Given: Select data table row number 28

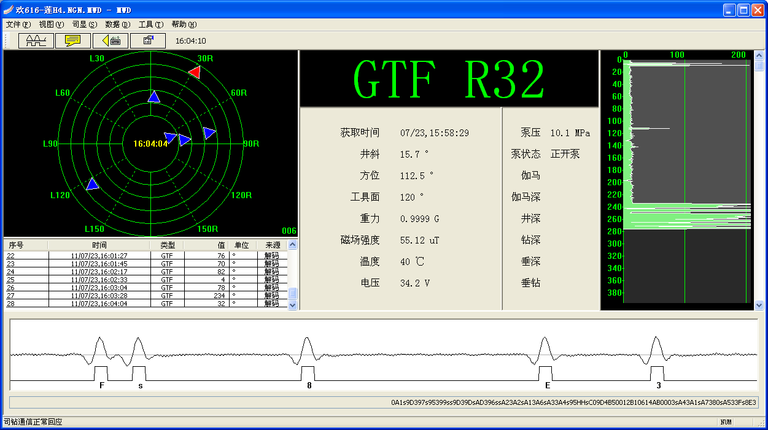Looking at the screenshot, I should tap(145, 303).
